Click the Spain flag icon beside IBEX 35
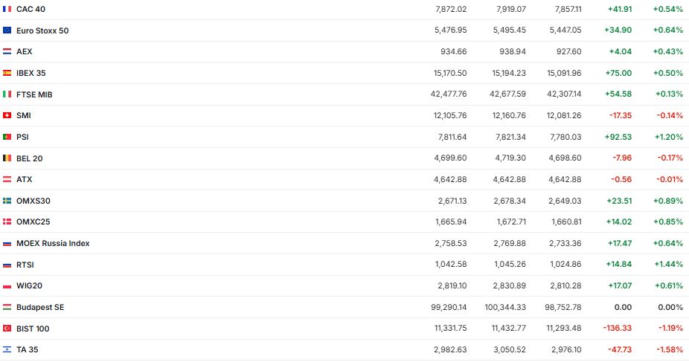 click(7, 73)
